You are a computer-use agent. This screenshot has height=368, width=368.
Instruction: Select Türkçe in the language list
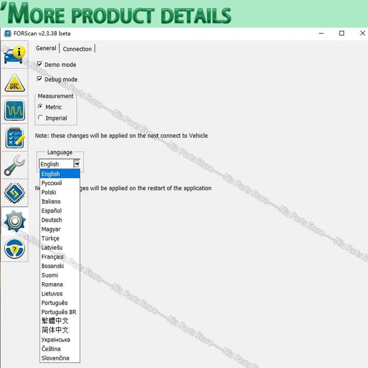coord(60,238)
